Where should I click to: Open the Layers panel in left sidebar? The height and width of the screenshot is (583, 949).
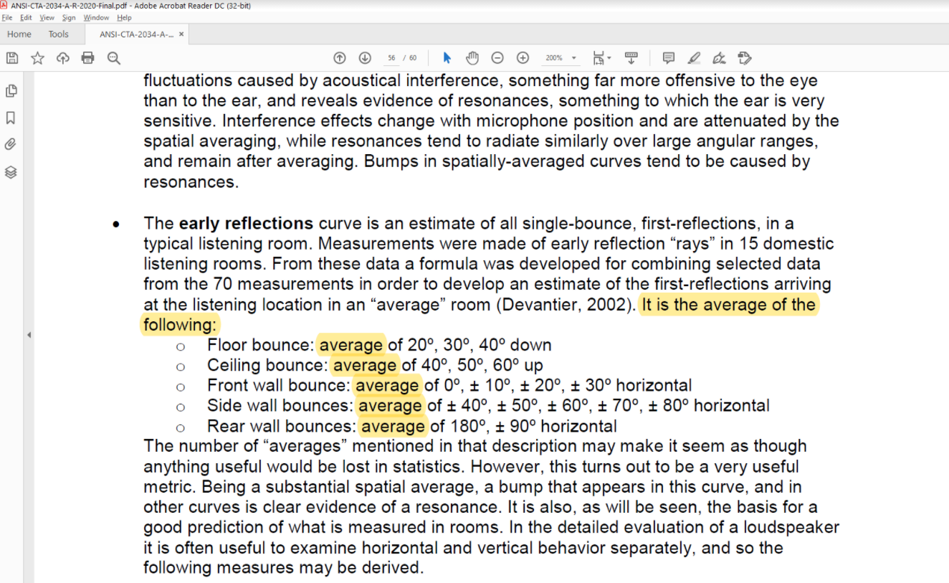tap(11, 172)
